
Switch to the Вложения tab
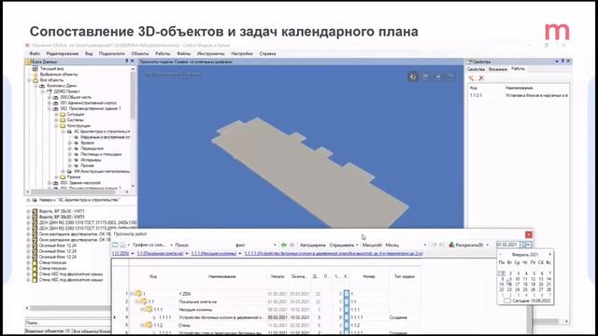498,69
